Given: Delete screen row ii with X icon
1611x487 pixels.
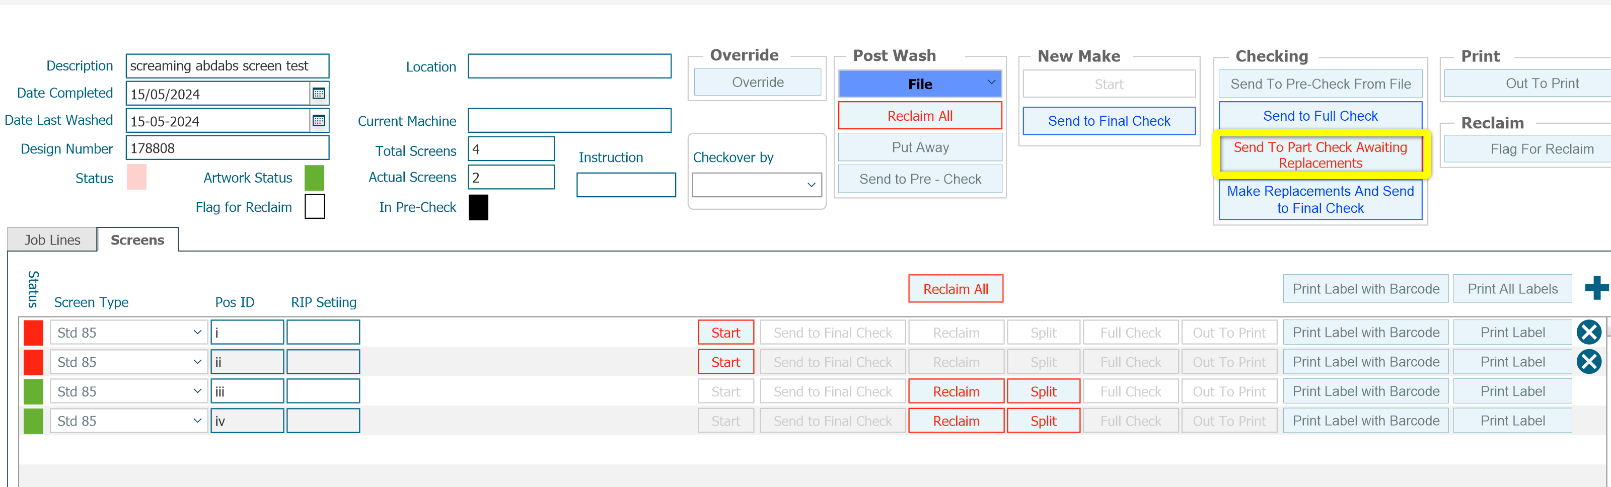Looking at the screenshot, I should [x=1588, y=361].
